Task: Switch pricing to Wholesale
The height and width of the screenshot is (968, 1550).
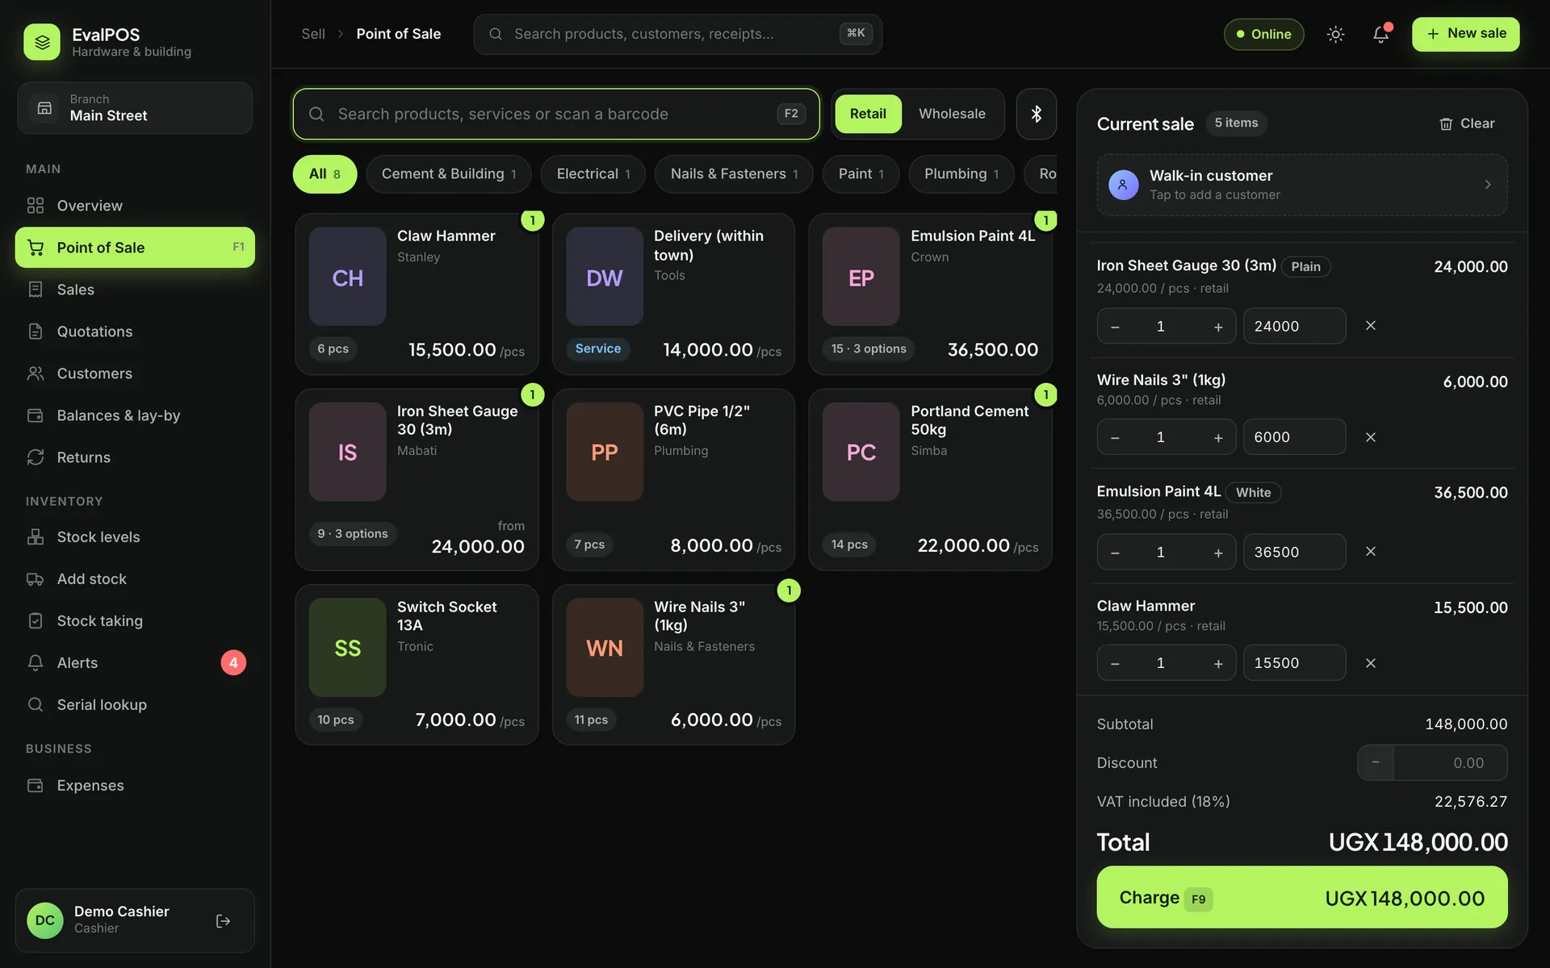Action: click(952, 114)
